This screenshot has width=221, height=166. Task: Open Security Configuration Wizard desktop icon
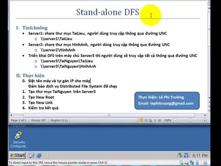click(19, 140)
